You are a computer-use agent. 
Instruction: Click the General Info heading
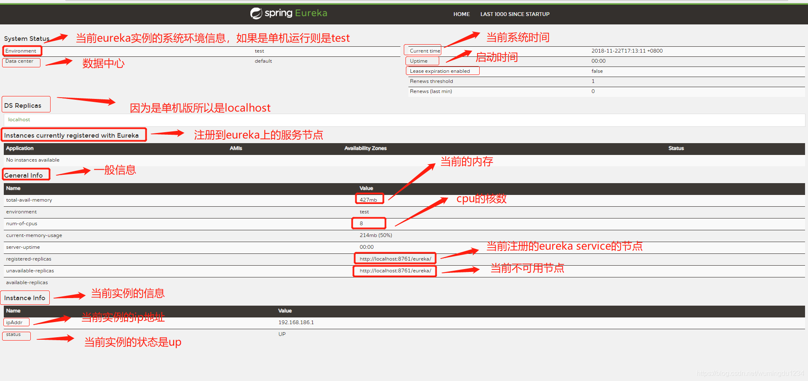point(23,176)
